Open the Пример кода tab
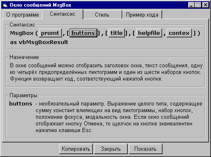Screen dimensions: 211x157 point(142,15)
